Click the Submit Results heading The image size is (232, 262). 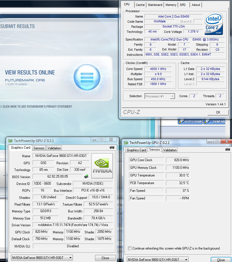[17, 26]
